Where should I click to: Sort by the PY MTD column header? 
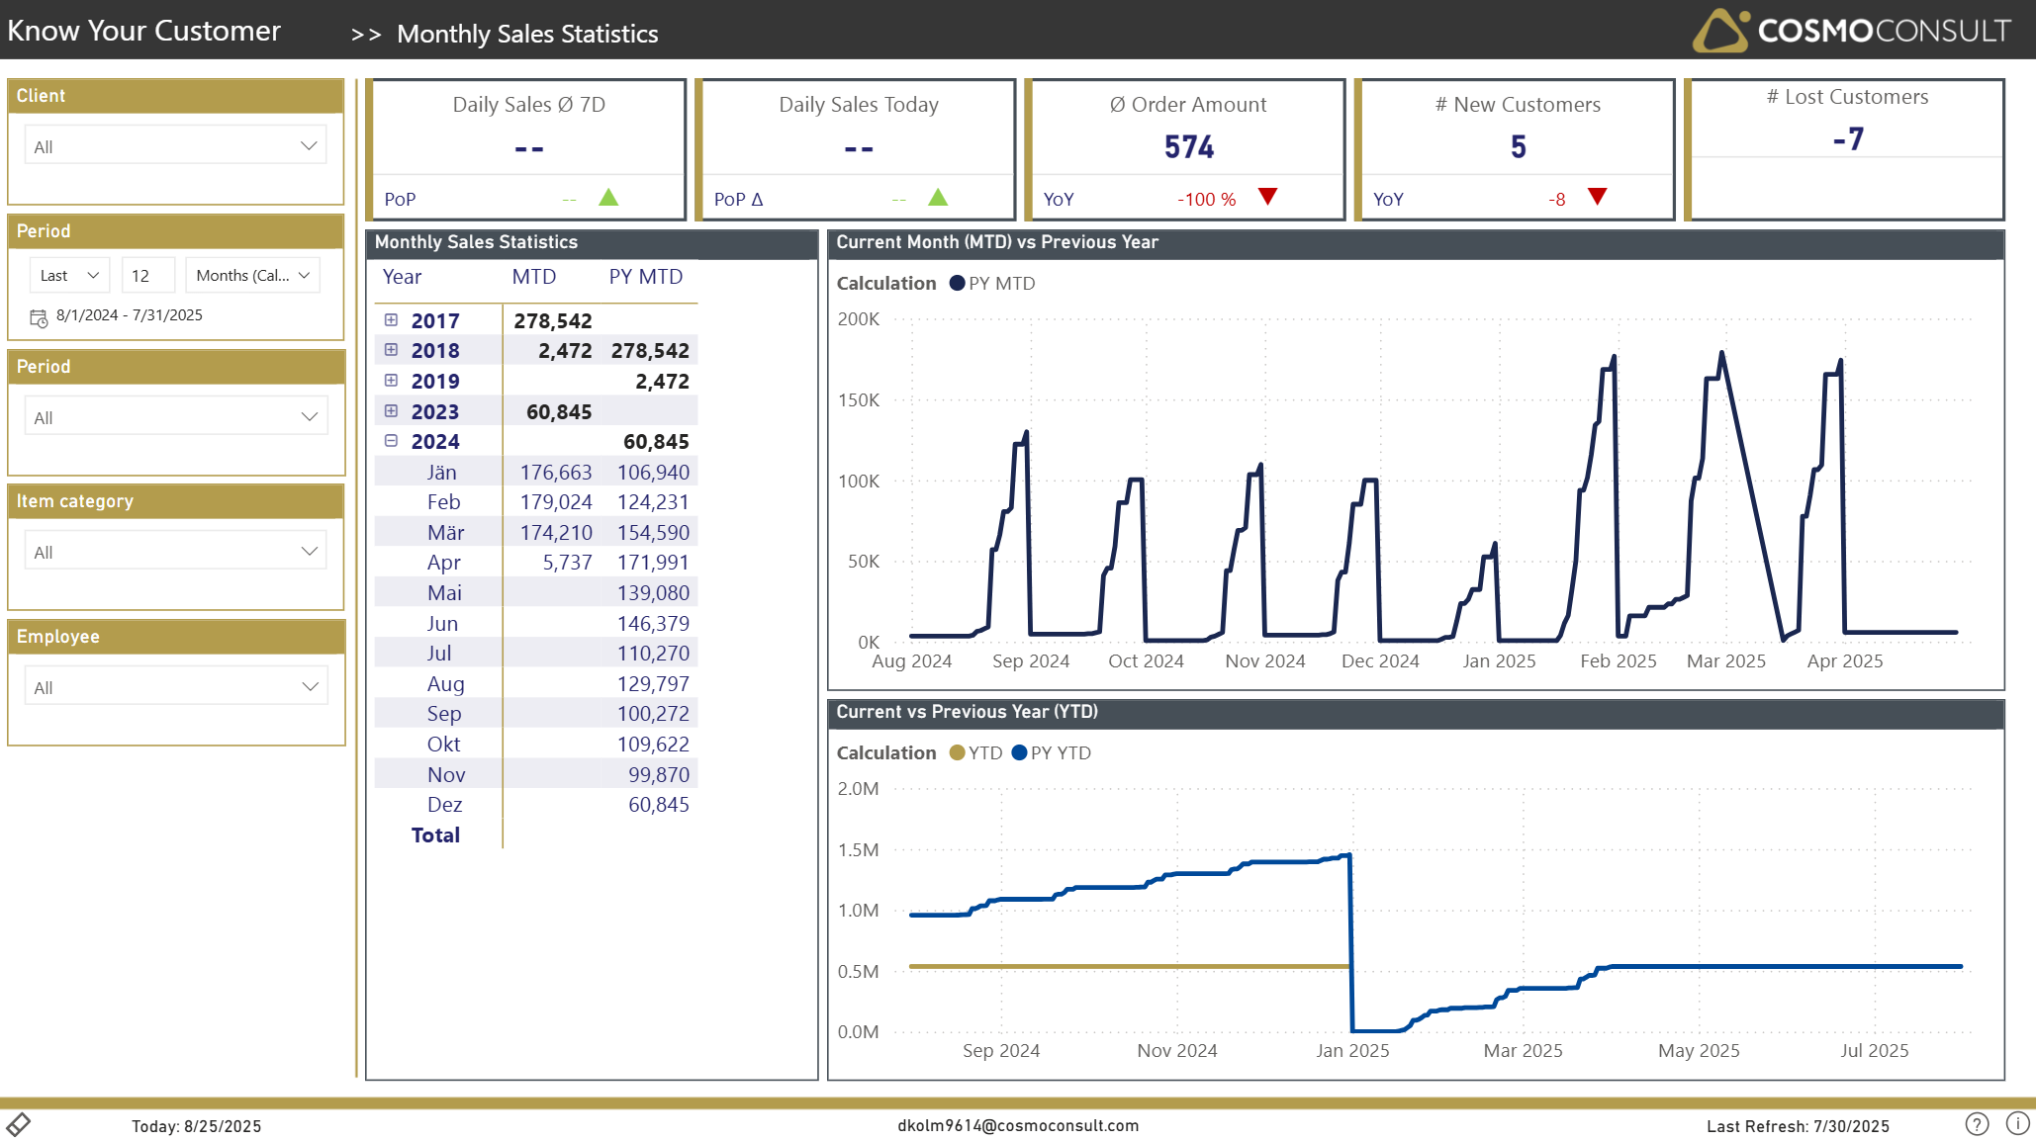click(645, 277)
